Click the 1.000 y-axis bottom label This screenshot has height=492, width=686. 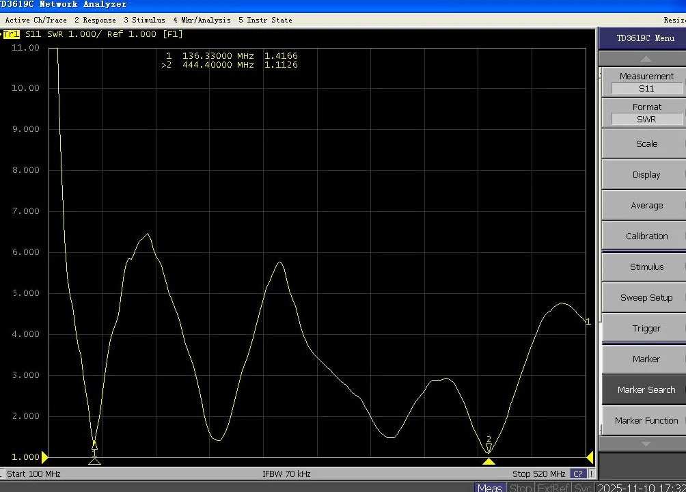25,457
